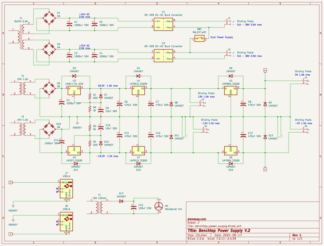324x246 pixels.
Task: Select the U1 ZK-5KX buck converter block
Action: pos(163,24)
